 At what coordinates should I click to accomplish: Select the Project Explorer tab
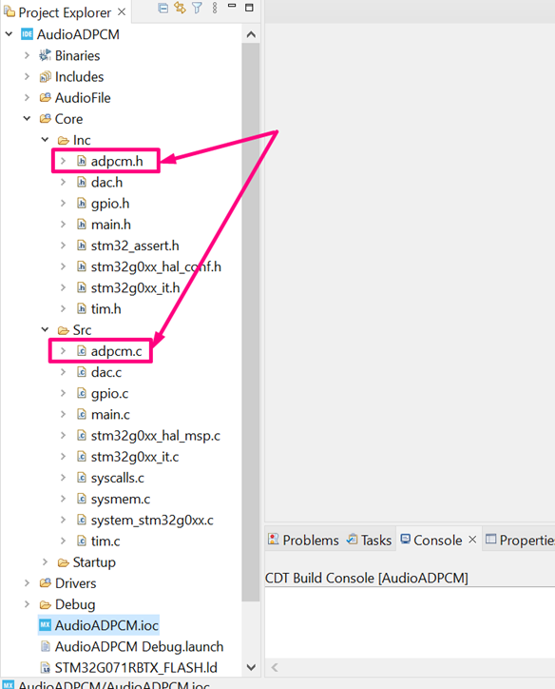[x=65, y=12]
